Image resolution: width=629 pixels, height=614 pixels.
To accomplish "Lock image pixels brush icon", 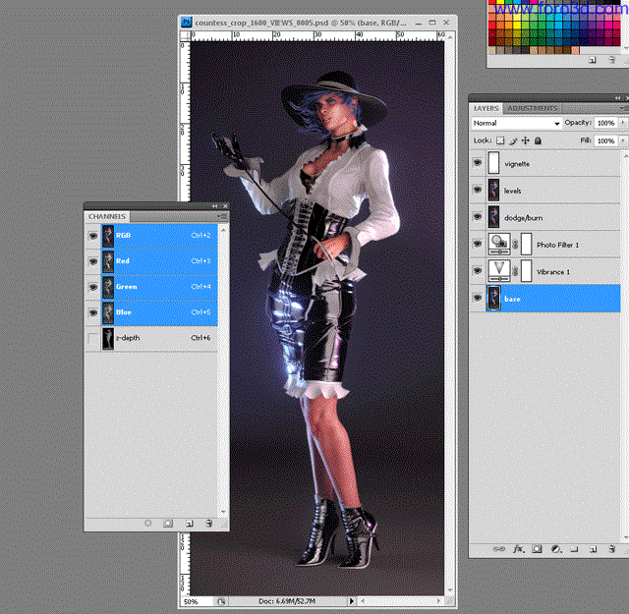I will click(513, 140).
